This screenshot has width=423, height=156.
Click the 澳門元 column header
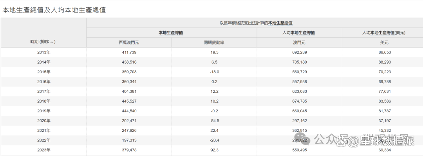(x=299, y=43)
